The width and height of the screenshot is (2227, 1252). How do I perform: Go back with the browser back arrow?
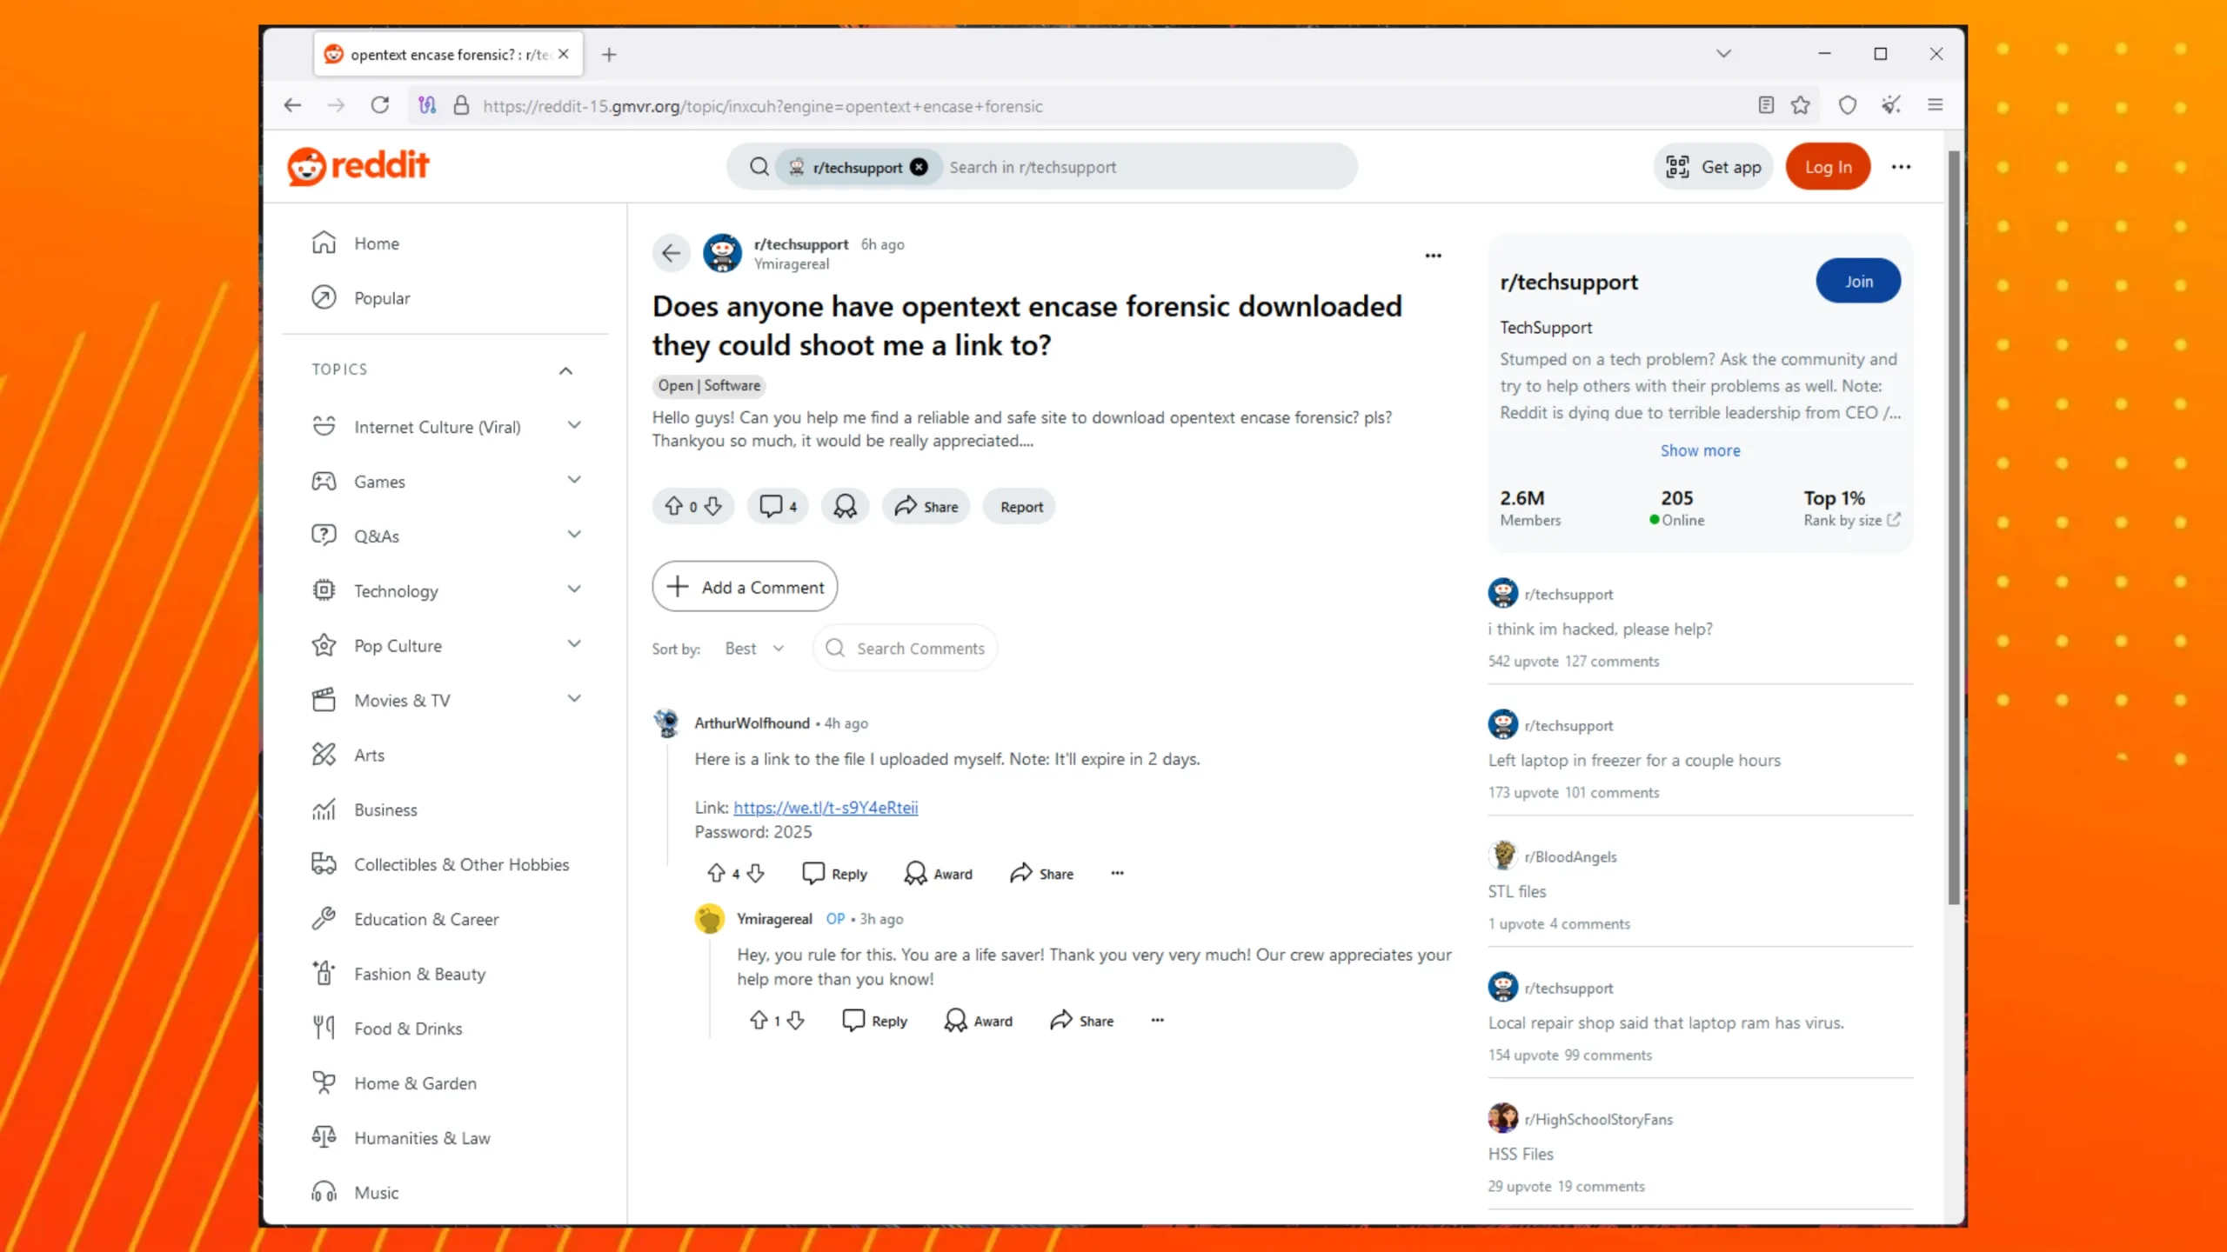[292, 106]
